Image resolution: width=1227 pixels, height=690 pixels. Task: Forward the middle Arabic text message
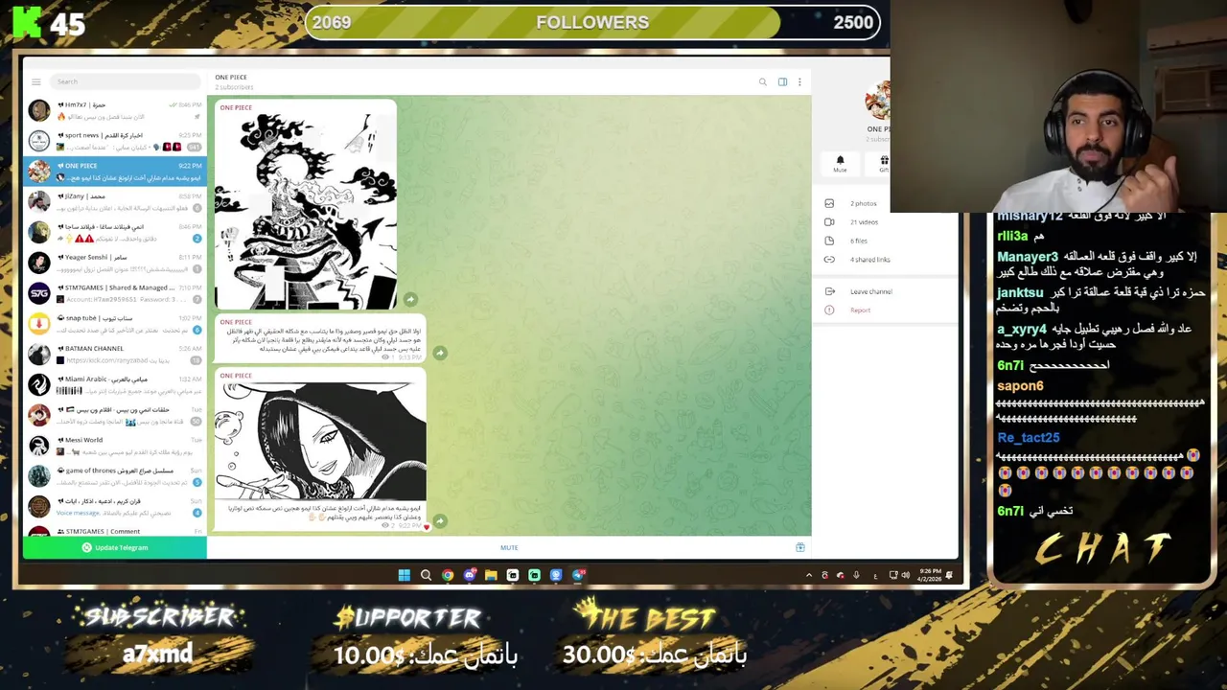[440, 354]
